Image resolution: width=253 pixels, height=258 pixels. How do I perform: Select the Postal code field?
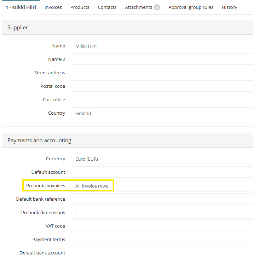point(162,86)
